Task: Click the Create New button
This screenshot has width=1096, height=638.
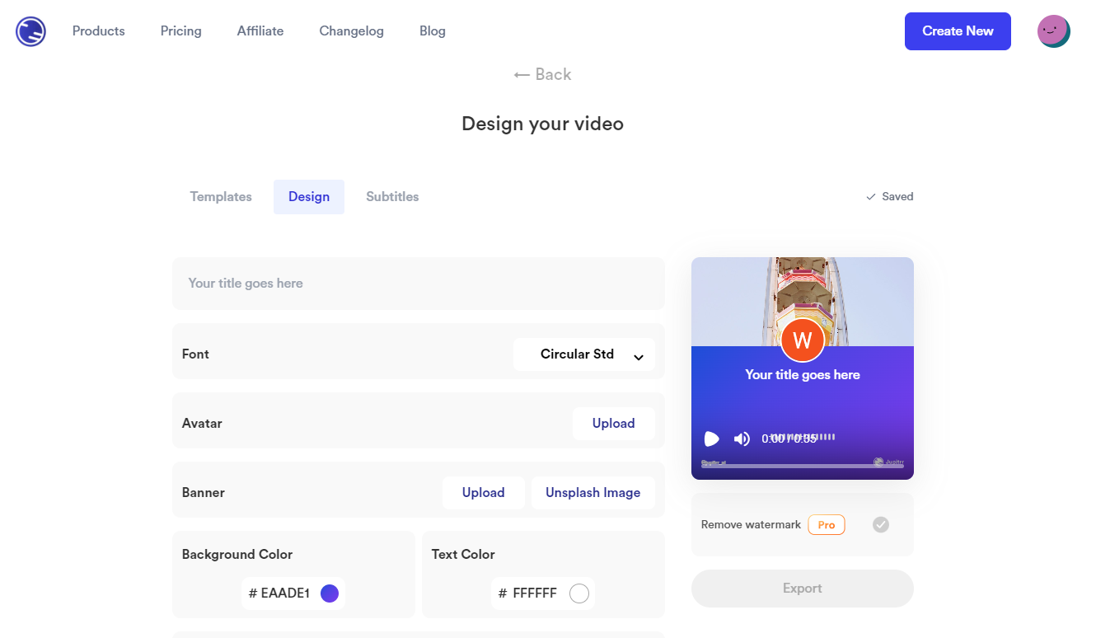Action: coord(958,31)
